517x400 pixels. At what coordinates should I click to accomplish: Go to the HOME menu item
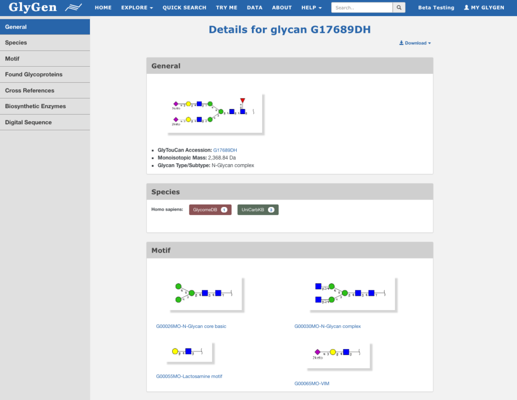point(103,7)
